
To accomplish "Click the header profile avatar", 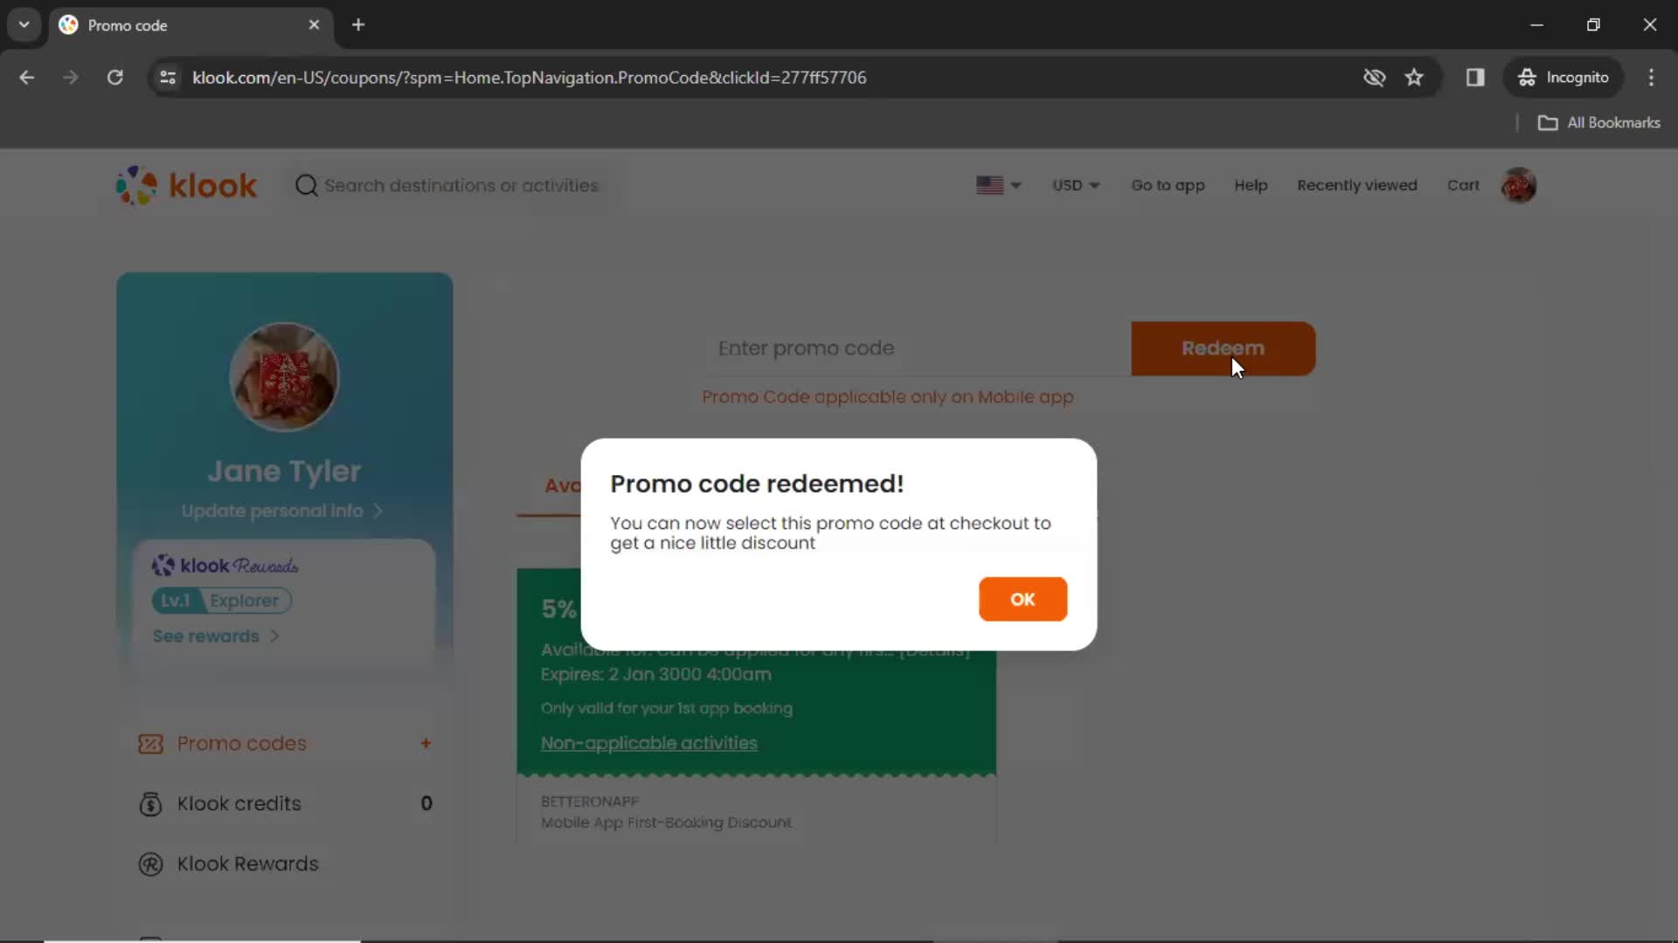I will pos(1519,185).
